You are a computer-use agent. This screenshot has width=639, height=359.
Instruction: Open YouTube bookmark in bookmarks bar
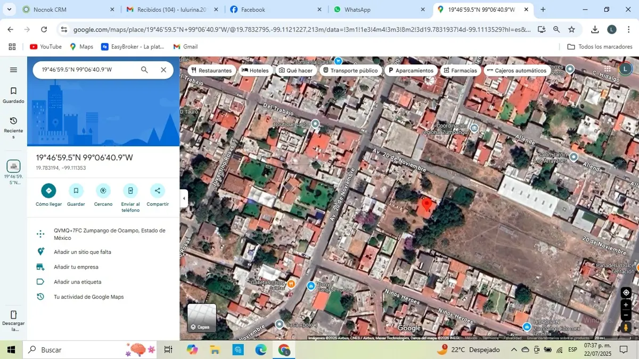[46, 47]
